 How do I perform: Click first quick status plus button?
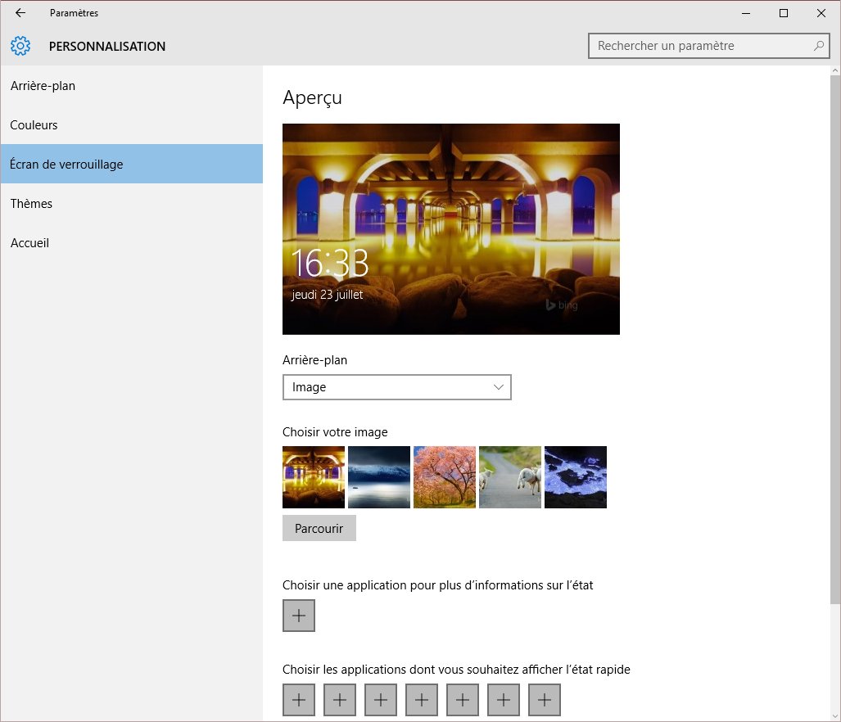point(299,700)
